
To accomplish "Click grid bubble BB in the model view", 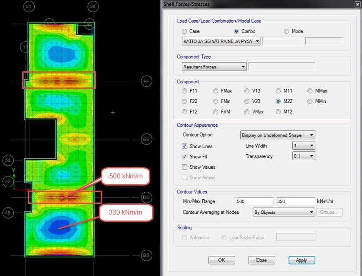I will [147, 255].
